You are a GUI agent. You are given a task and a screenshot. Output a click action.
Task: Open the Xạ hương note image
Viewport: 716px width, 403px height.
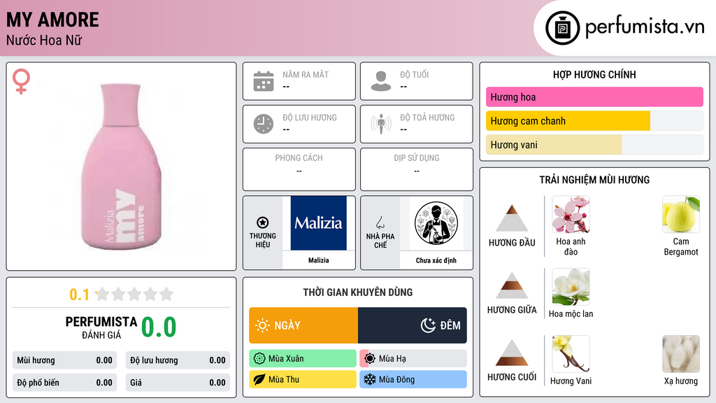click(x=681, y=354)
